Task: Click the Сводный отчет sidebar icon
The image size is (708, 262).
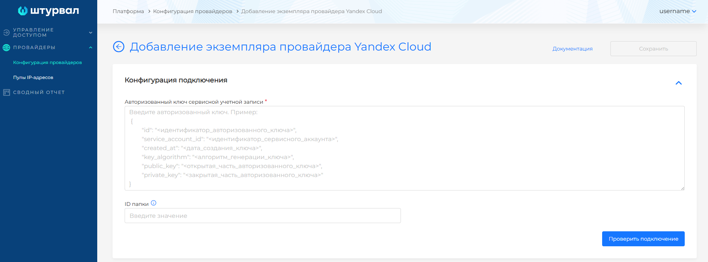Action: [6, 92]
